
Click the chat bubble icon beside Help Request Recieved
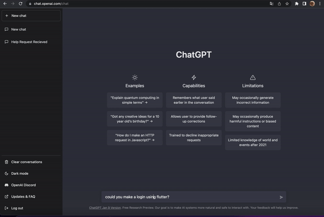click(x=6, y=42)
